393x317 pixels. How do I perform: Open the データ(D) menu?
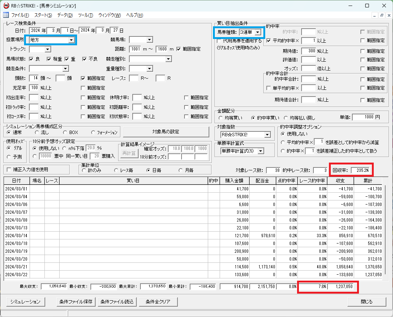coord(65,15)
